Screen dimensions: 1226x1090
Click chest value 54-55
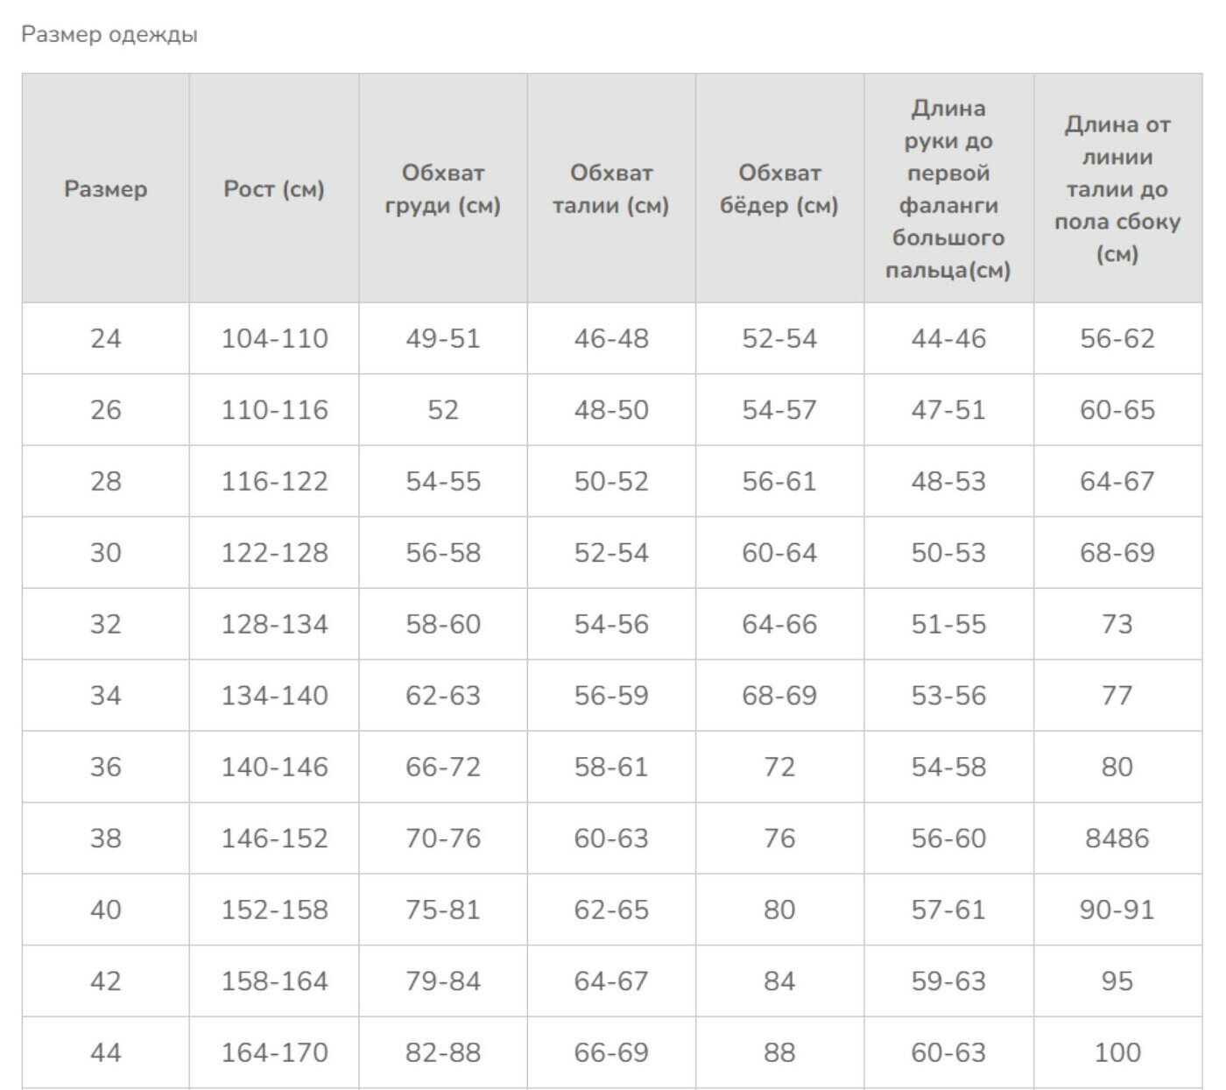point(443,481)
